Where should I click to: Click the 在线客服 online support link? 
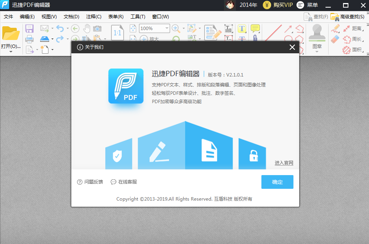124,182
